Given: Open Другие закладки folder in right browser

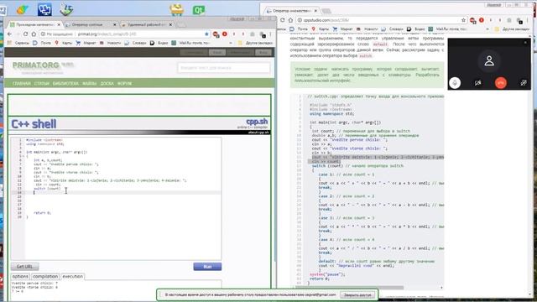Looking at the screenshot, I should pyautogui.click(x=513, y=29).
